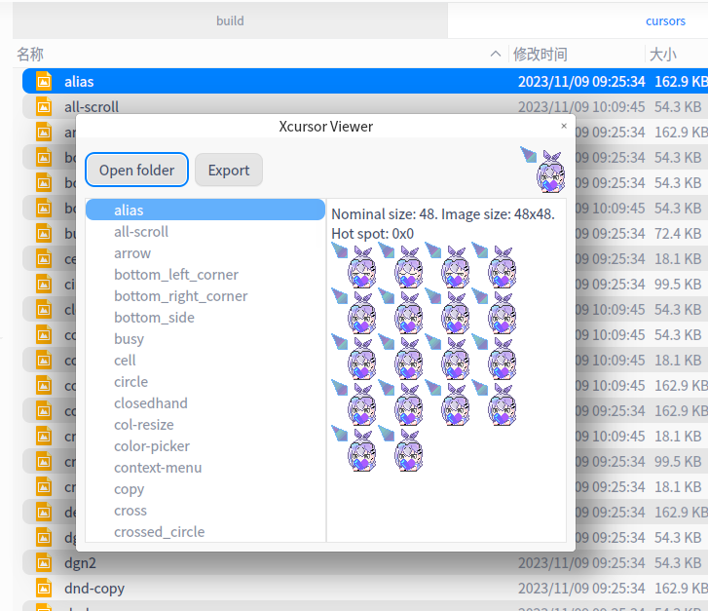Select arrow in the cursor list
The image size is (708, 611).
[132, 253]
